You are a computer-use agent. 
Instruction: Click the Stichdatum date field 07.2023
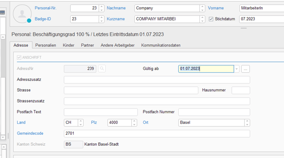(x=262, y=19)
